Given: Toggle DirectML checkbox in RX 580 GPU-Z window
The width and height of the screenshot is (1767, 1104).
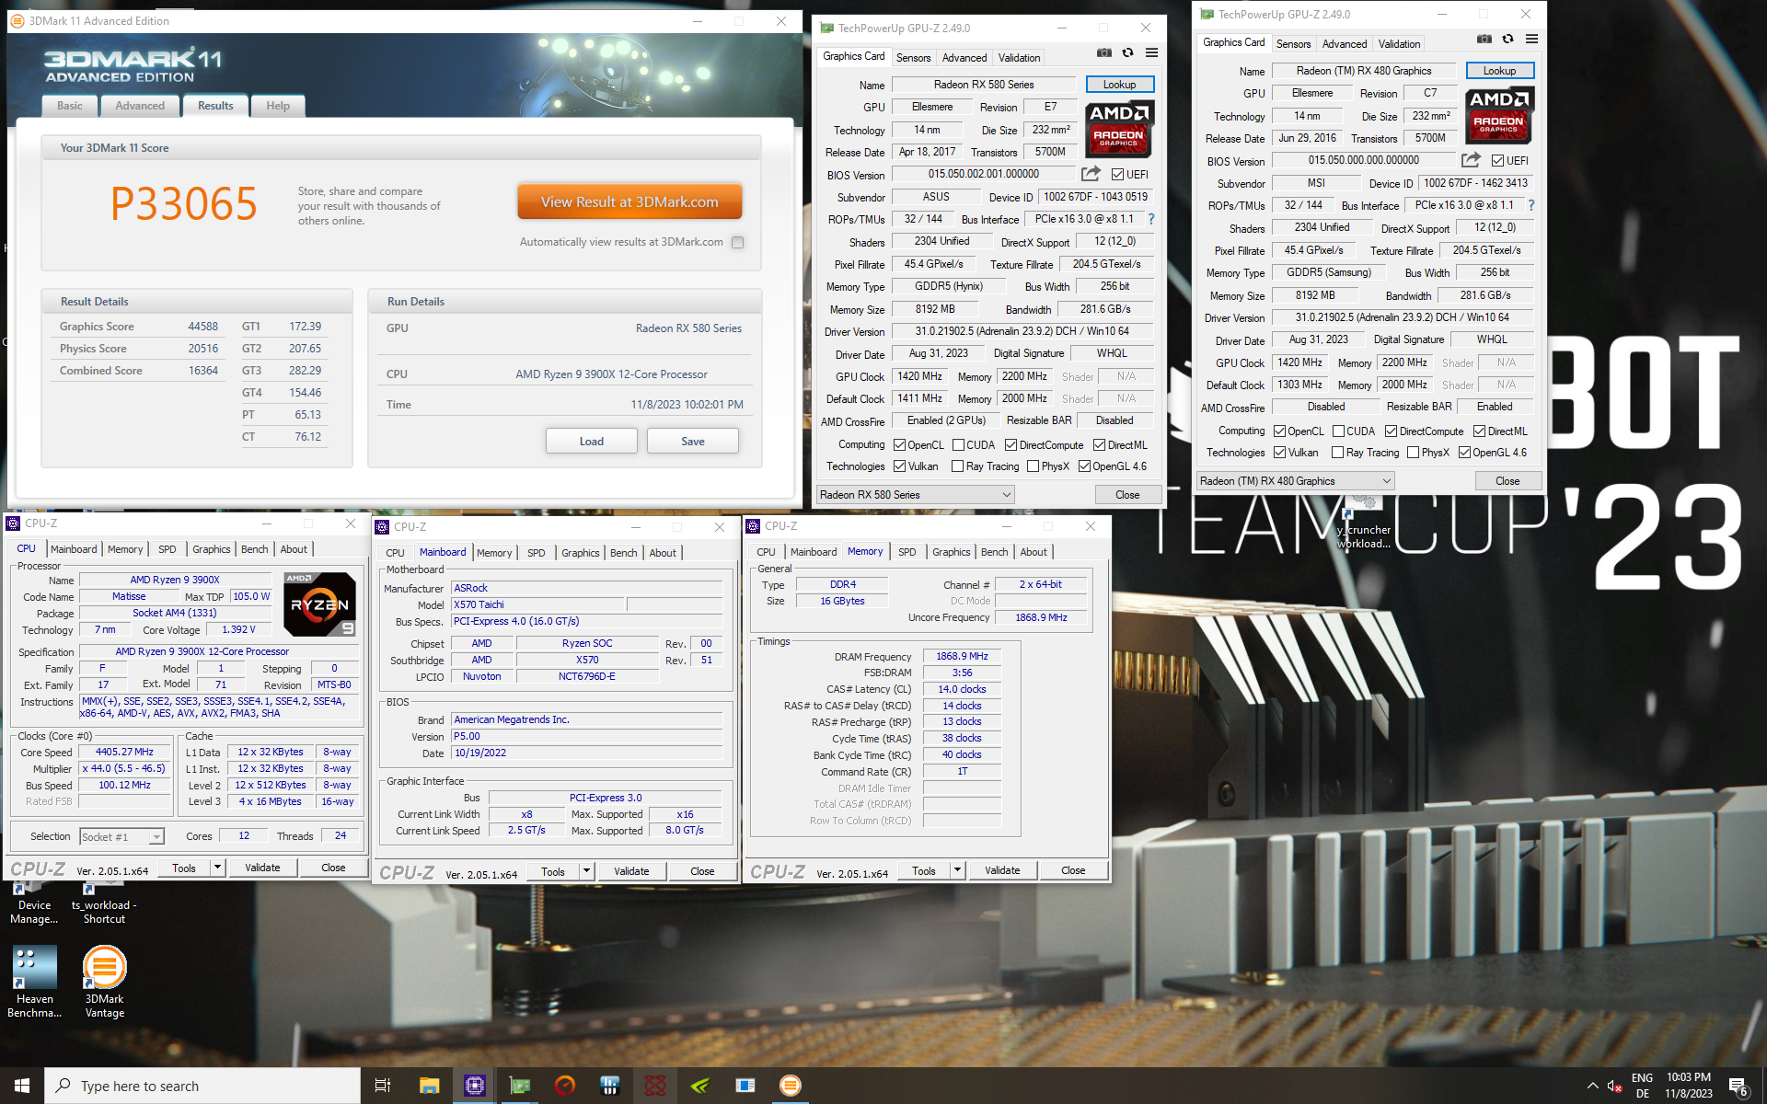Looking at the screenshot, I should point(1099,445).
